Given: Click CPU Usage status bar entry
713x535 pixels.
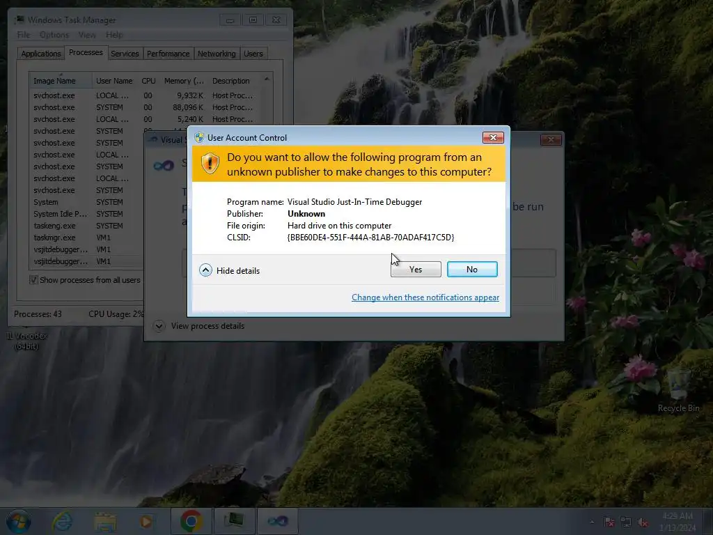Looking at the screenshot, I should [x=116, y=314].
